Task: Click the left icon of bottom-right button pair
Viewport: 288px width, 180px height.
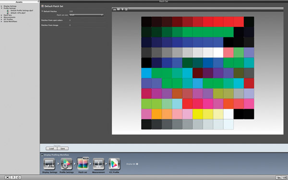Action: tap(278, 178)
